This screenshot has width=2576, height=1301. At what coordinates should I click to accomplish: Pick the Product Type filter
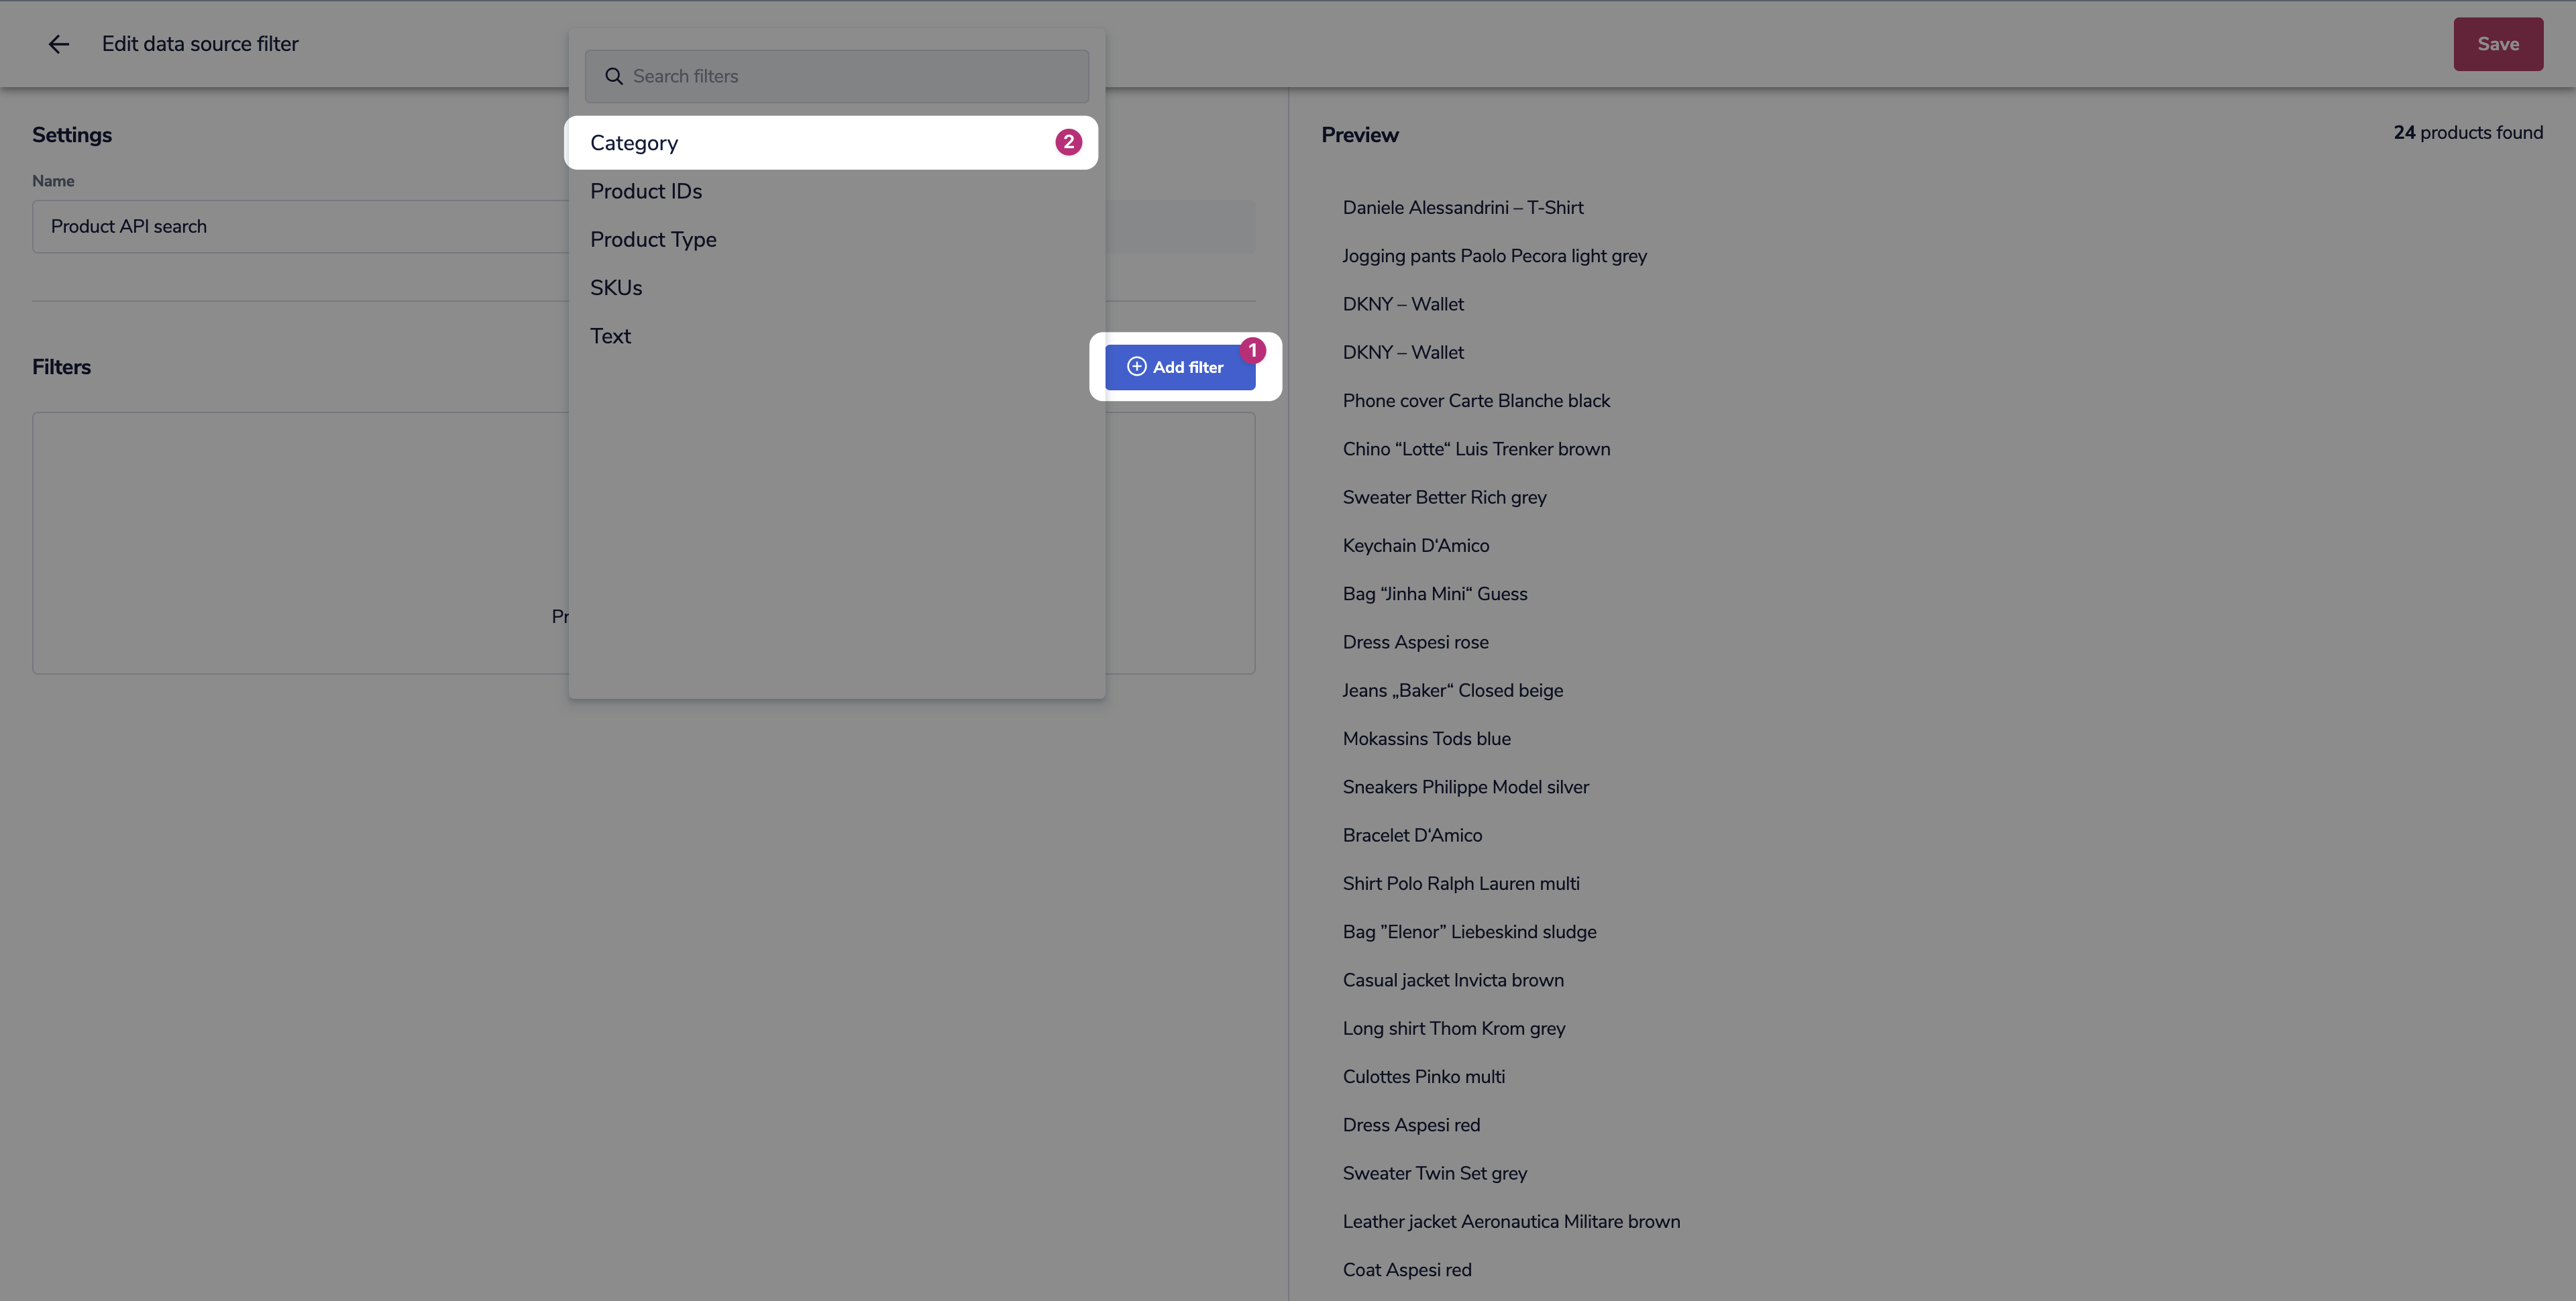pyautogui.click(x=653, y=240)
